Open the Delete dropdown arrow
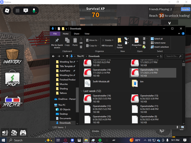191x143 pixels. [113, 40]
